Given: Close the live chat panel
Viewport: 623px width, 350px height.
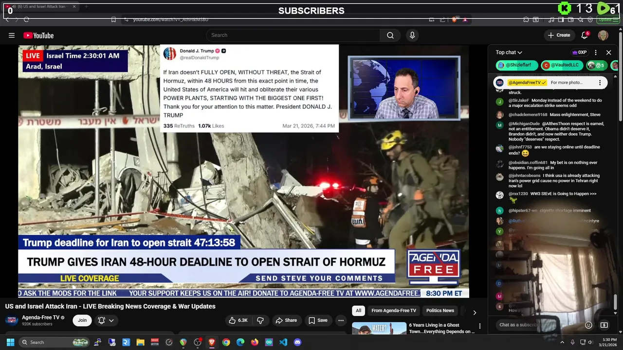Looking at the screenshot, I should (x=608, y=52).
